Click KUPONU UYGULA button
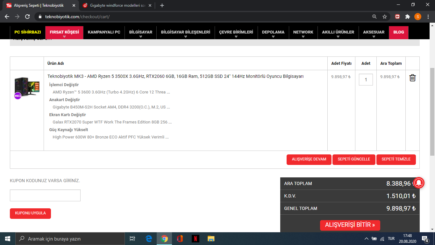The image size is (435, 245). pyautogui.click(x=30, y=213)
